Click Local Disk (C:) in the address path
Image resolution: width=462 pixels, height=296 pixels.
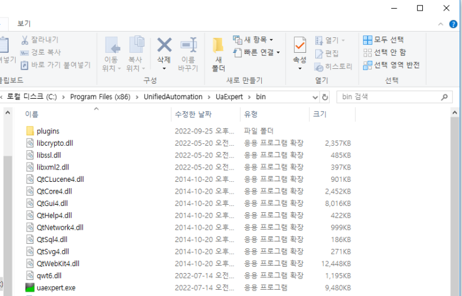click(32, 97)
